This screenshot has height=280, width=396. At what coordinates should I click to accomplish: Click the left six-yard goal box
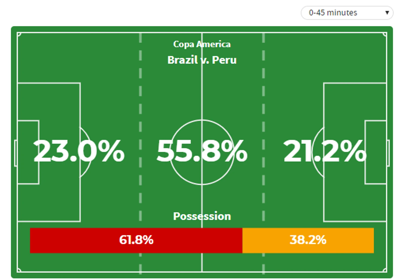click(28, 152)
